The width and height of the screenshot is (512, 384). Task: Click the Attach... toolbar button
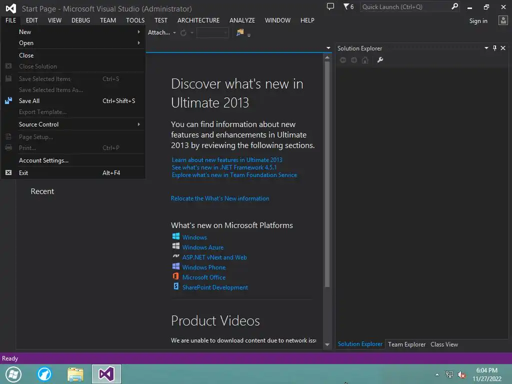(x=158, y=32)
